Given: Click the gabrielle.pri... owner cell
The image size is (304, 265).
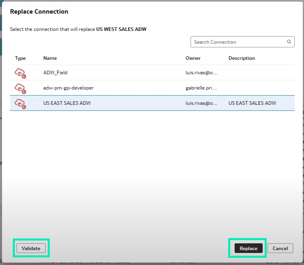Looking at the screenshot, I should (202, 88).
